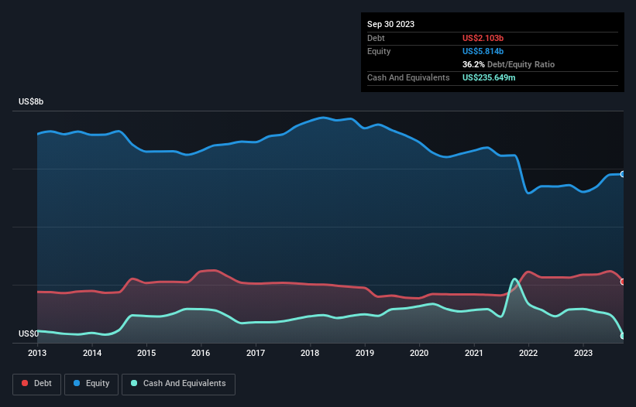
Task: Click the 2020 x-axis label
Action: (419, 353)
